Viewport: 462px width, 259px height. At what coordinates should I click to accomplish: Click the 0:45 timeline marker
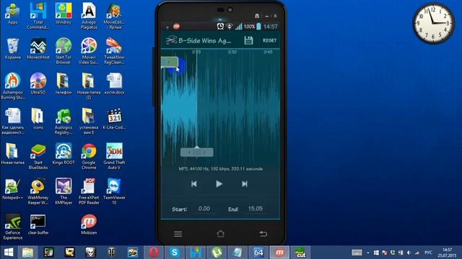point(268,52)
